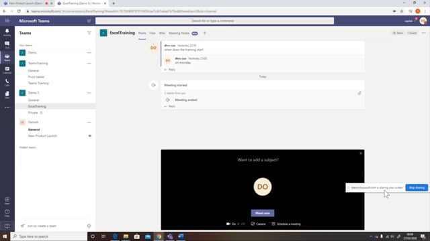The width and height of the screenshot is (430, 241).
Task: Click the Meet now button
Action: click(x=263, y=213)
